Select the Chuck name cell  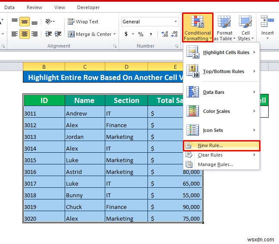coord(85,205)
